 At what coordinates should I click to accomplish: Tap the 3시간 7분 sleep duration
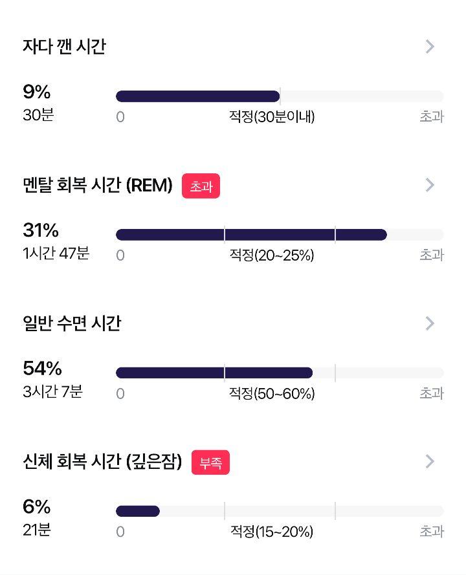click(53, 391)
